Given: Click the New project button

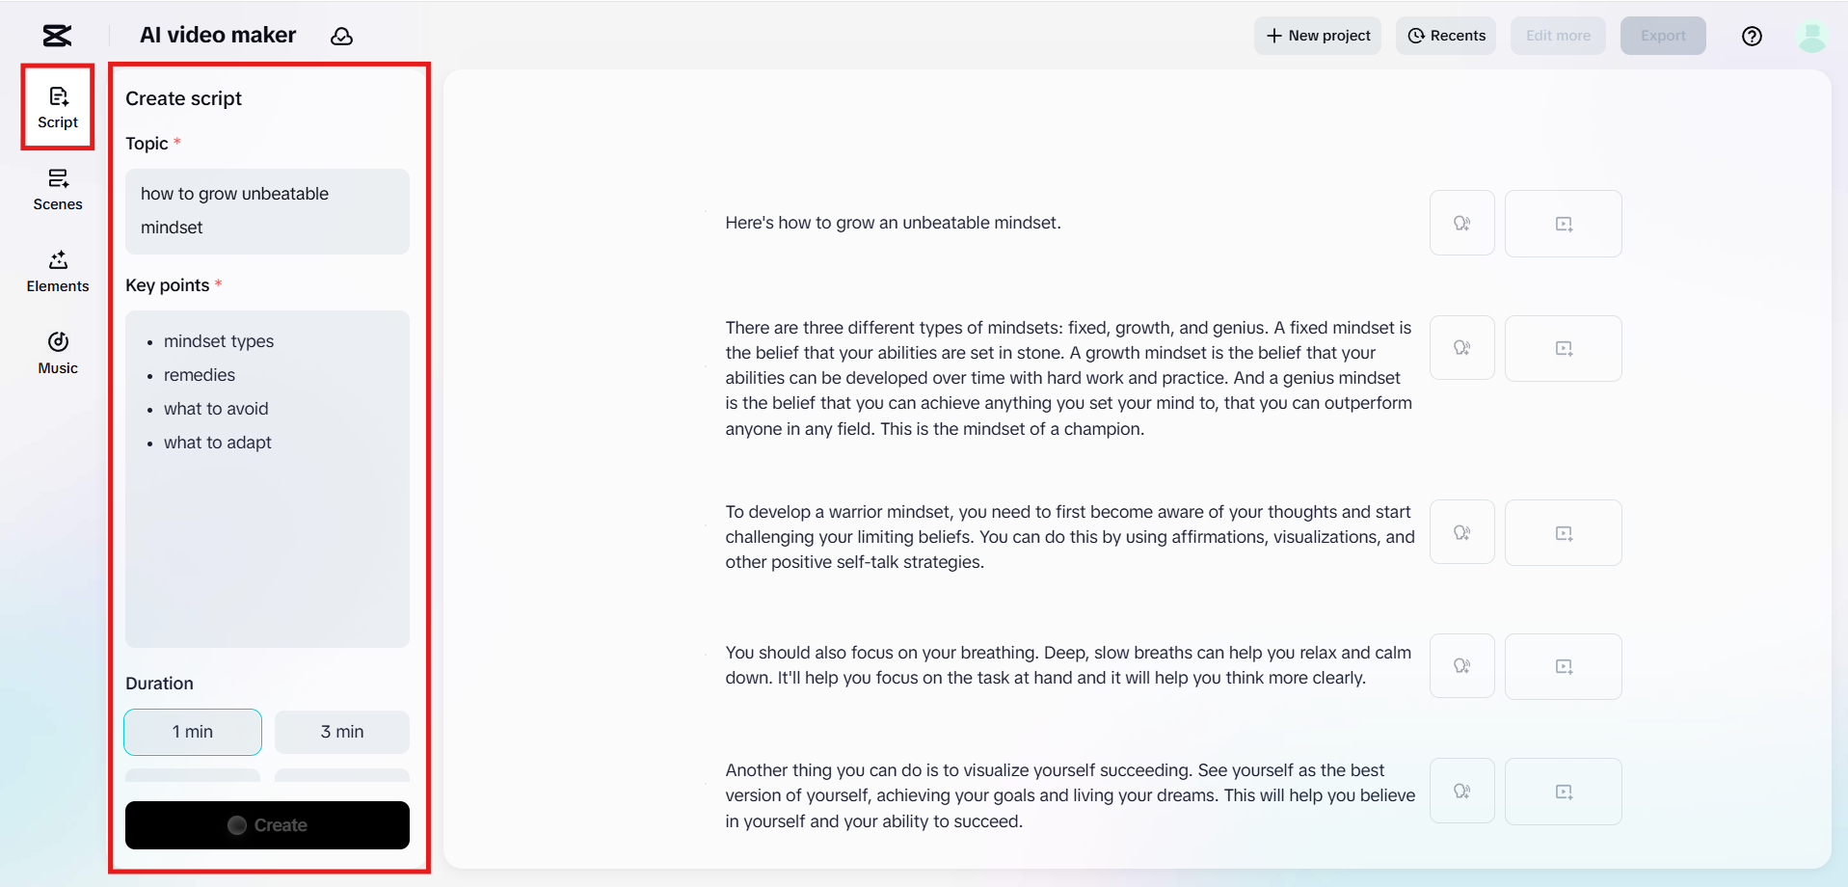Looking at the screenshot, I should pyautogui.click(x=1318, y=36).
